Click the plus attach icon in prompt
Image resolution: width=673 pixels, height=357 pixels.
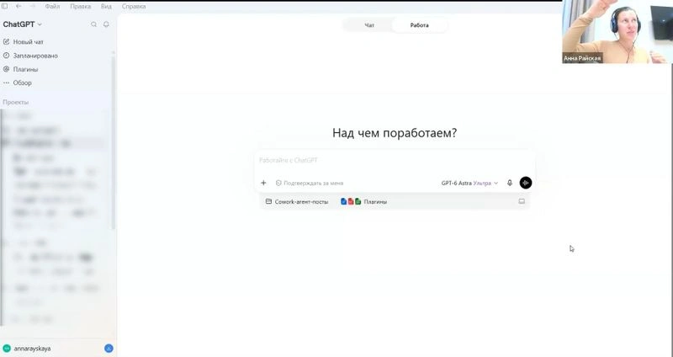(263, 183)
